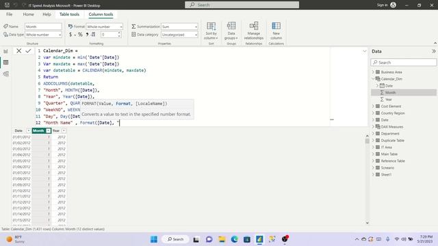The height and width of the screenshot is (246, 438).
Task: Click Sort by column button
Action: pyautogui.click(x=211, y=31)
